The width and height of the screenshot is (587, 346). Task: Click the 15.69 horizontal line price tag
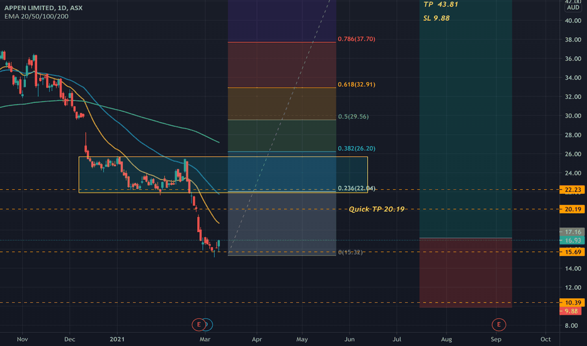pos(572,252)
